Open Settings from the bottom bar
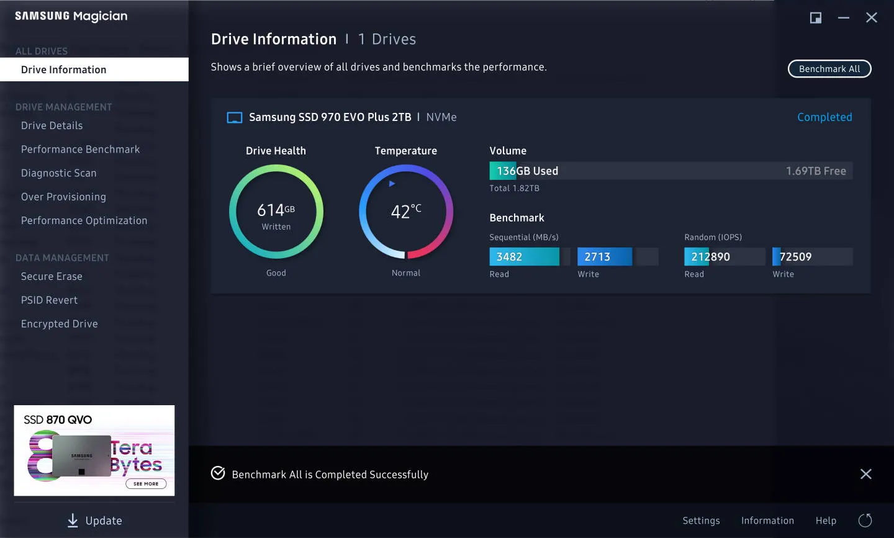This screenshot has height=538, width=894. point(701,521)
